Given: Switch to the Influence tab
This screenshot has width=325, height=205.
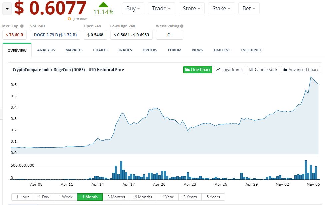Looking at the screenshot, I should 251,50.
